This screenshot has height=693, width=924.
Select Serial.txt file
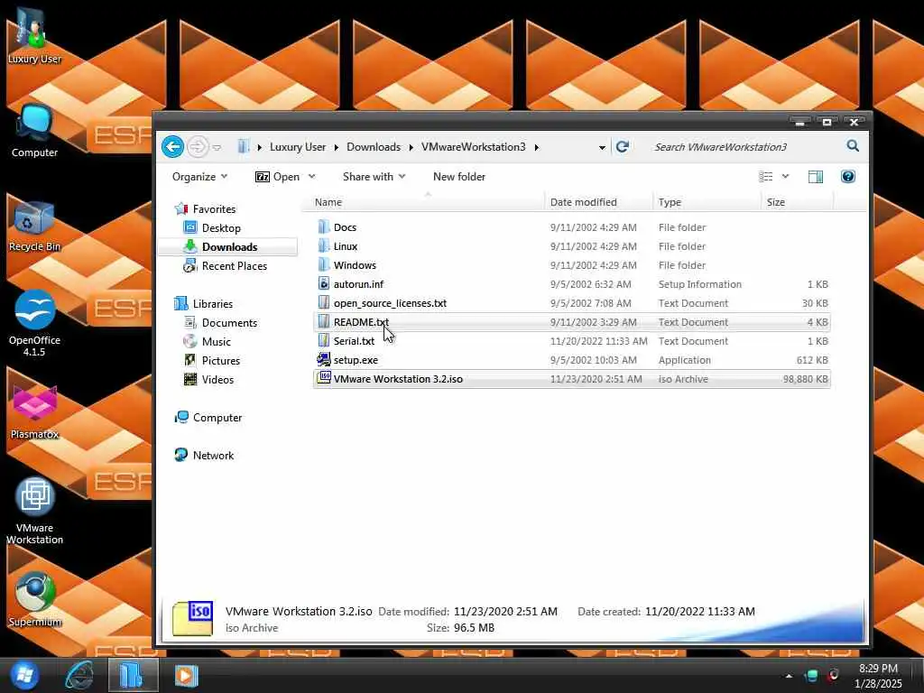pyautogui.click(x=571, y=341)
